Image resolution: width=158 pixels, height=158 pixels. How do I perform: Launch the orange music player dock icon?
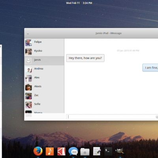point(50,151)
